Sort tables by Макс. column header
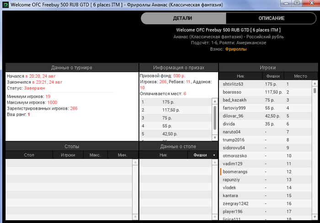The width and height of the screenshot is (320, 223). click(95, 155)
